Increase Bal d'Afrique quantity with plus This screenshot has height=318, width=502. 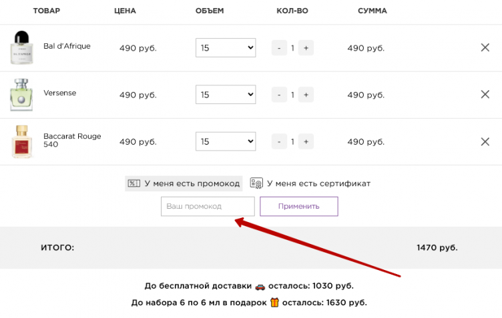306,48
